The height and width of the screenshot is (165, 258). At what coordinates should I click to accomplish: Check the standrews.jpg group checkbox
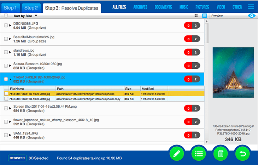pyautogui.click(x=6, y=52)
